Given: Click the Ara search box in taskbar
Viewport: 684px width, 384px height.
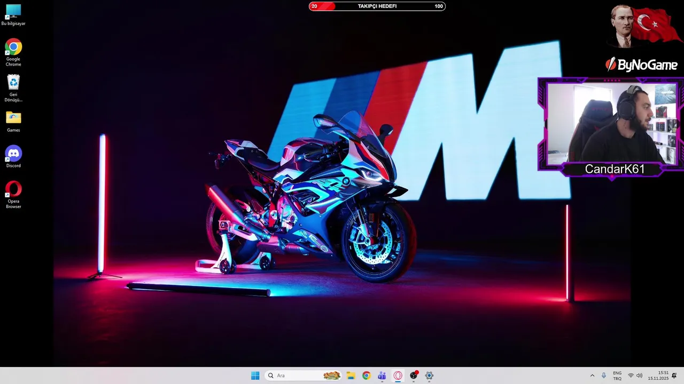Looking at the screenshot, I should pyautogui.click(x=304, y=375).
